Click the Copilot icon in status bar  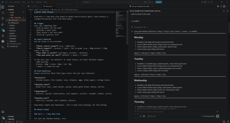click(x=224, y=122)
